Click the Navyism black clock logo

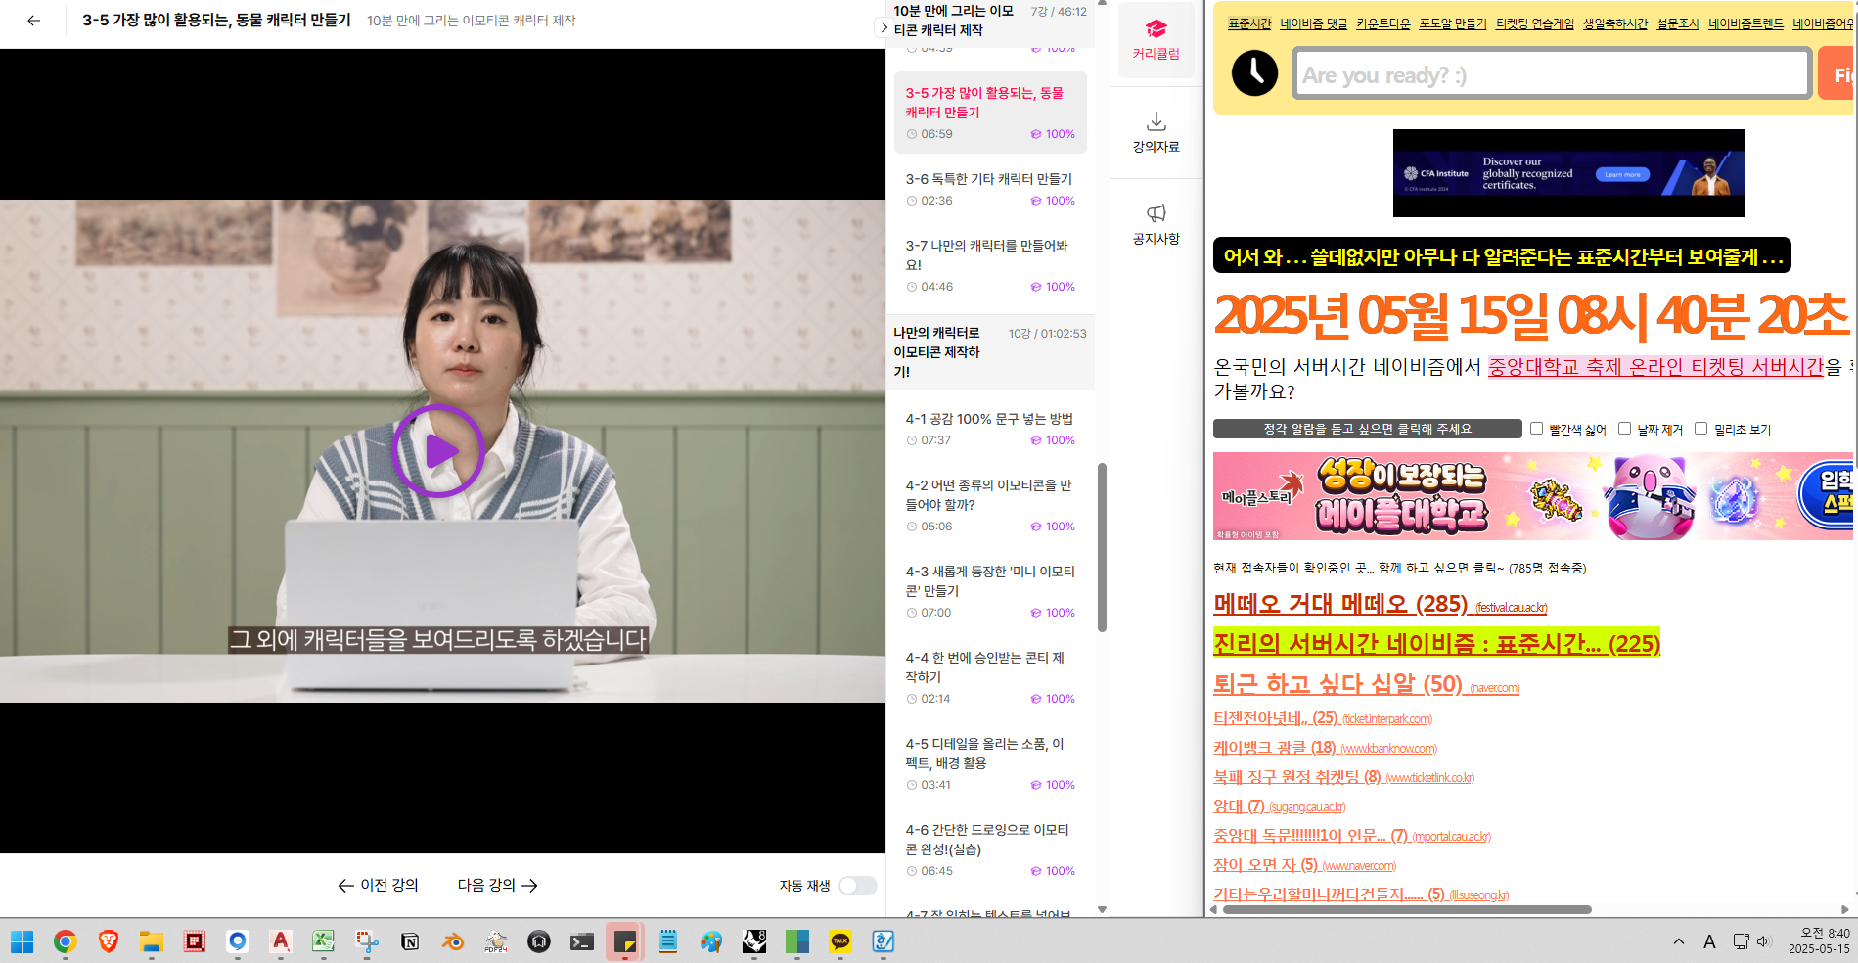[x=1254, y=72]
